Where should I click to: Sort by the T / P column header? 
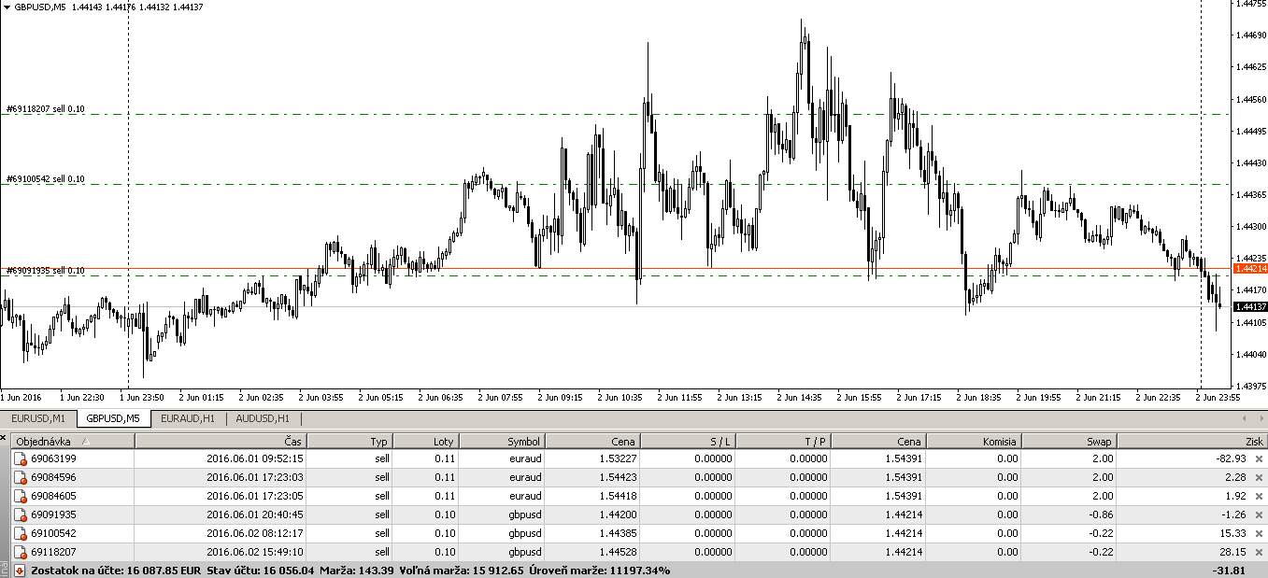point(784,441)
